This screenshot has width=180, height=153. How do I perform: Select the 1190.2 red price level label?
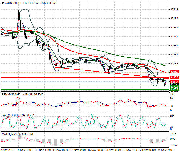(175, 77)
